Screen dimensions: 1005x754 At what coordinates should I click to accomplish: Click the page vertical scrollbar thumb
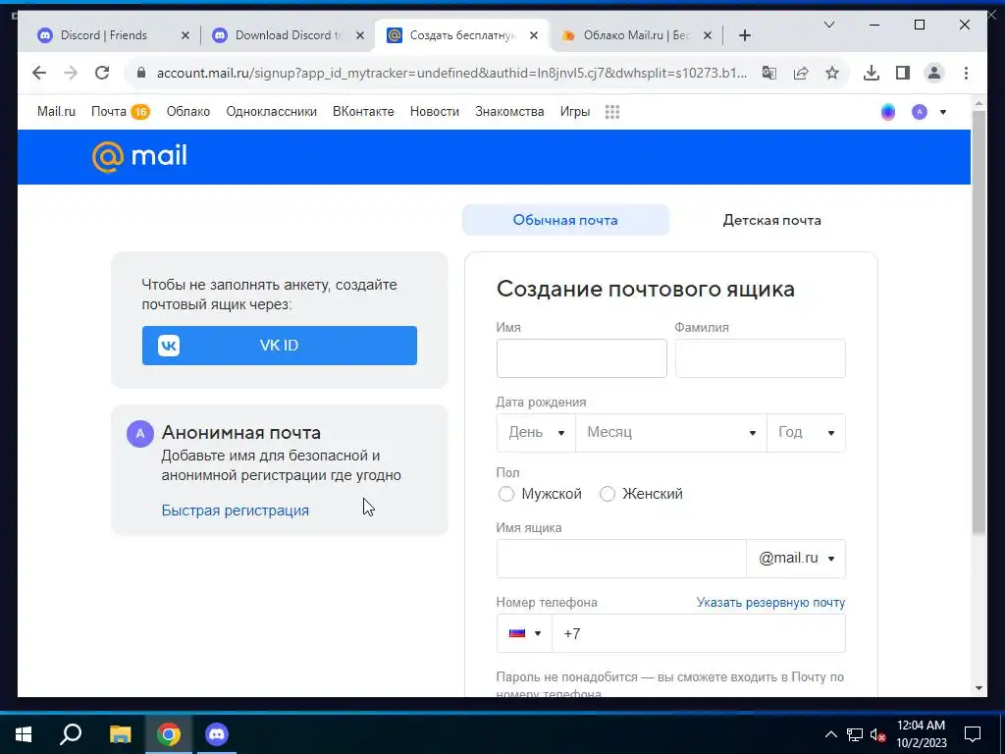tap(979, 321)
